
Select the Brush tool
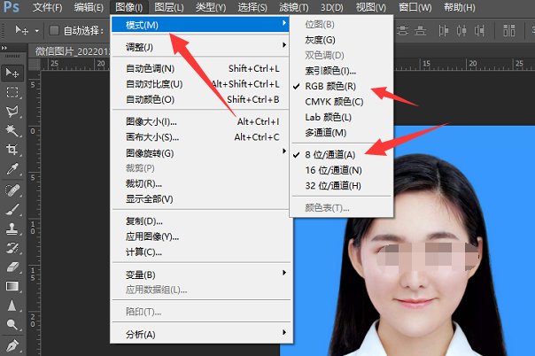pos(12,209)
